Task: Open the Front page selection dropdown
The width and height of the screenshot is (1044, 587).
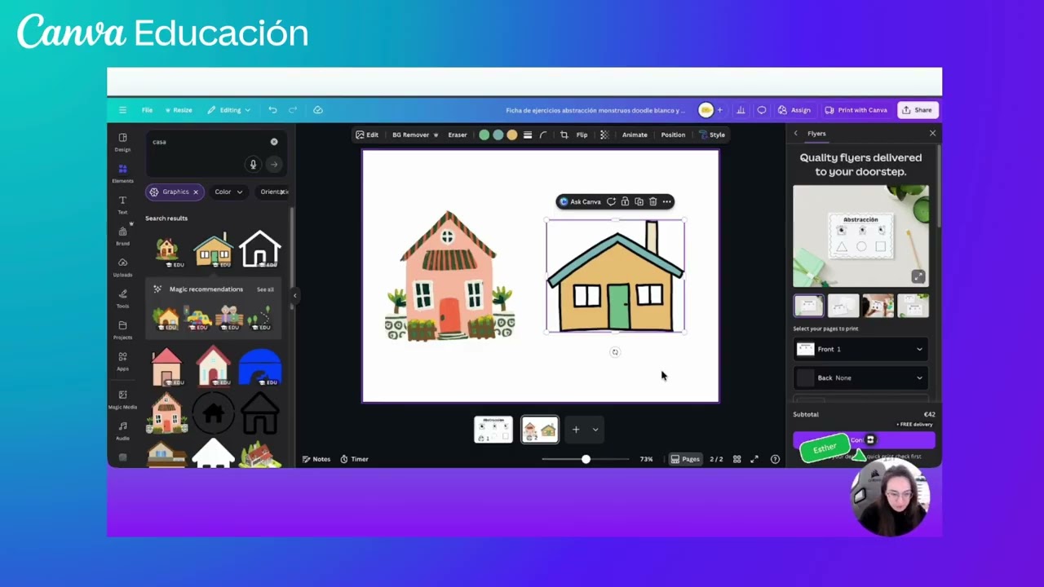Action: pos(861,349)
